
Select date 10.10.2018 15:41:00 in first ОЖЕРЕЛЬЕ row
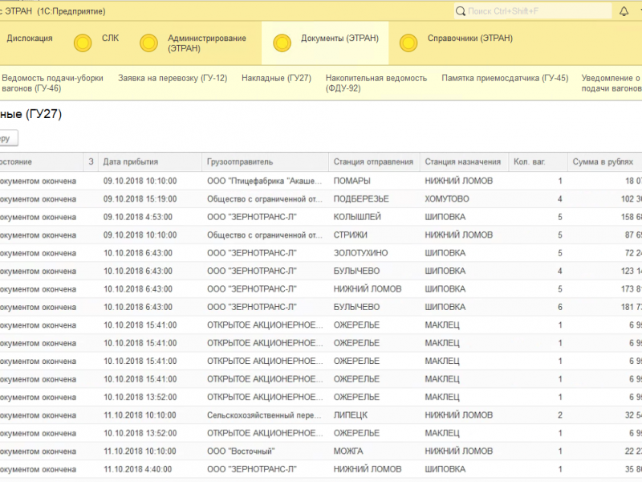(x=140, y=325)
